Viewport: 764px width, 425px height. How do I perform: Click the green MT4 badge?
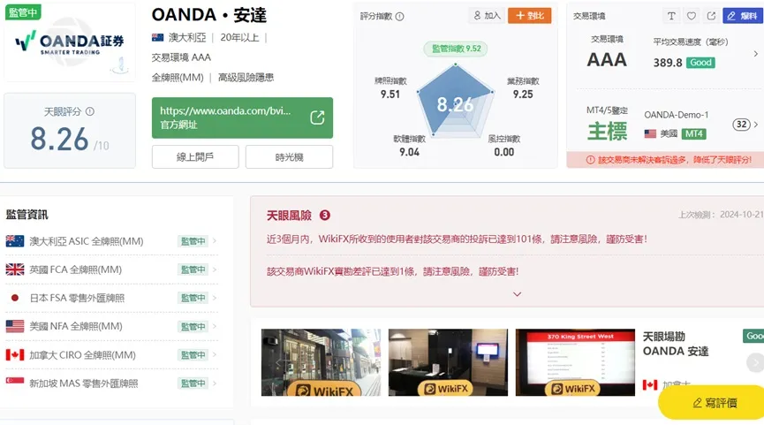point(694,133)
